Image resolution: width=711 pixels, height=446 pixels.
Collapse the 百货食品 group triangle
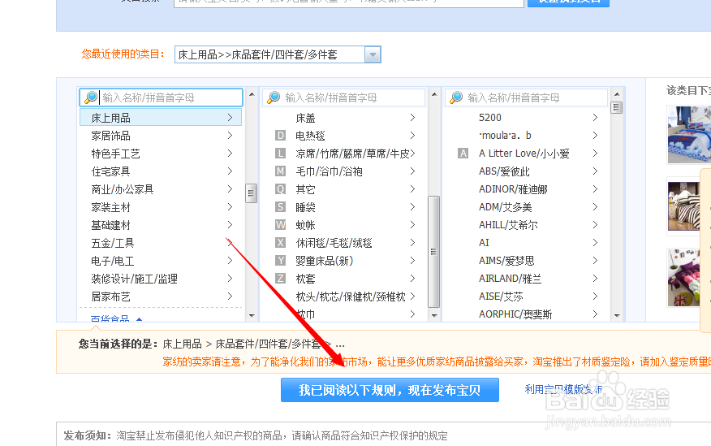click(x=140, y=319)
